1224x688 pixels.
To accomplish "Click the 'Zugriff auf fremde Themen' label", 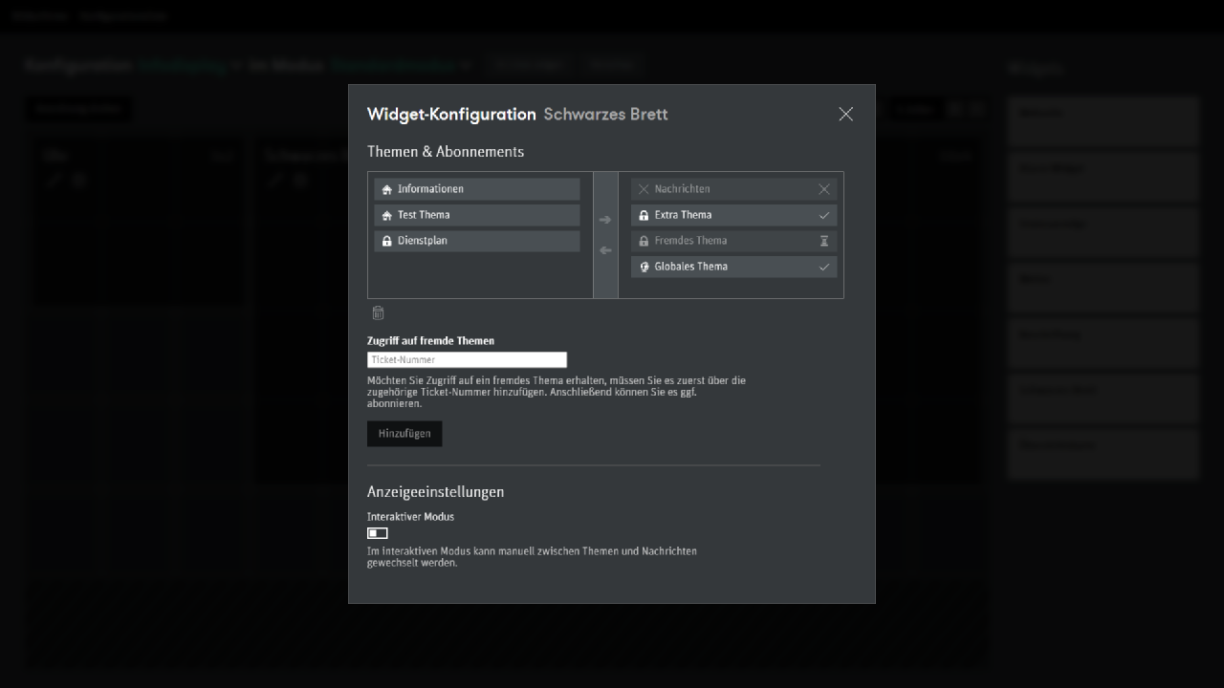I will click(430, 340).
